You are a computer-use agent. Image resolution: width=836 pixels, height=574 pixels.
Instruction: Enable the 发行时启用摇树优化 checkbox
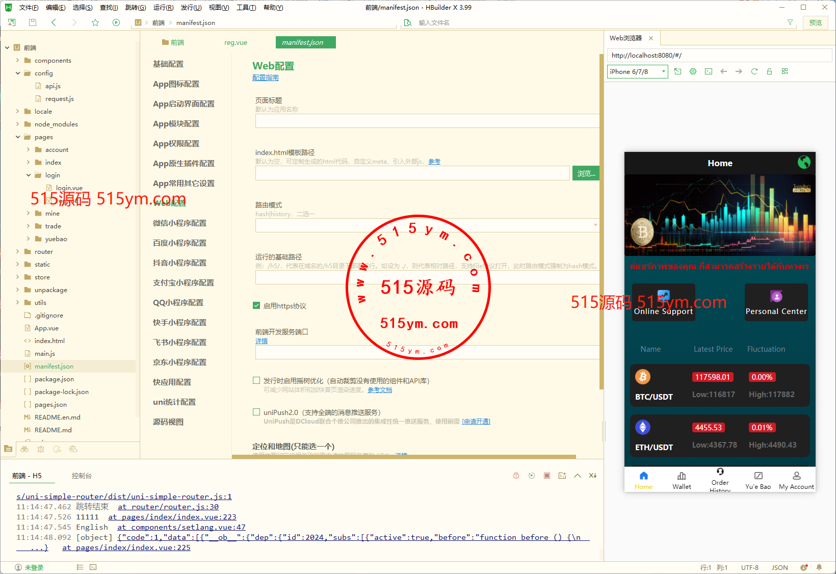(256, 380)
